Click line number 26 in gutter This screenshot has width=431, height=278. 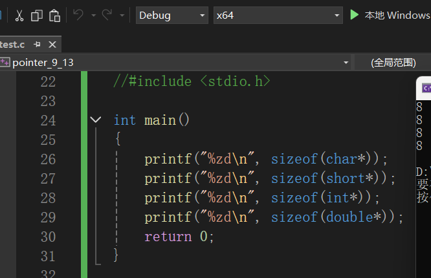click(48, 159)
